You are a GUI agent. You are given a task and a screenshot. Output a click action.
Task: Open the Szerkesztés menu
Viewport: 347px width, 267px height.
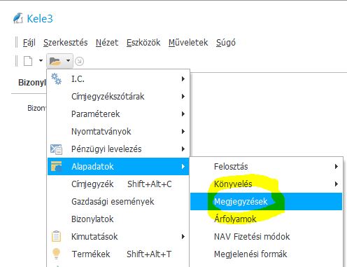(66, 43)
